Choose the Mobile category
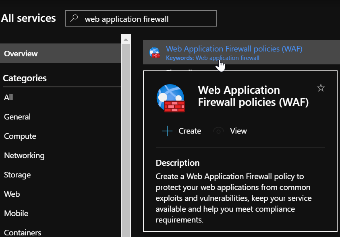The image size is (340, 237). (x=16, y=213)
